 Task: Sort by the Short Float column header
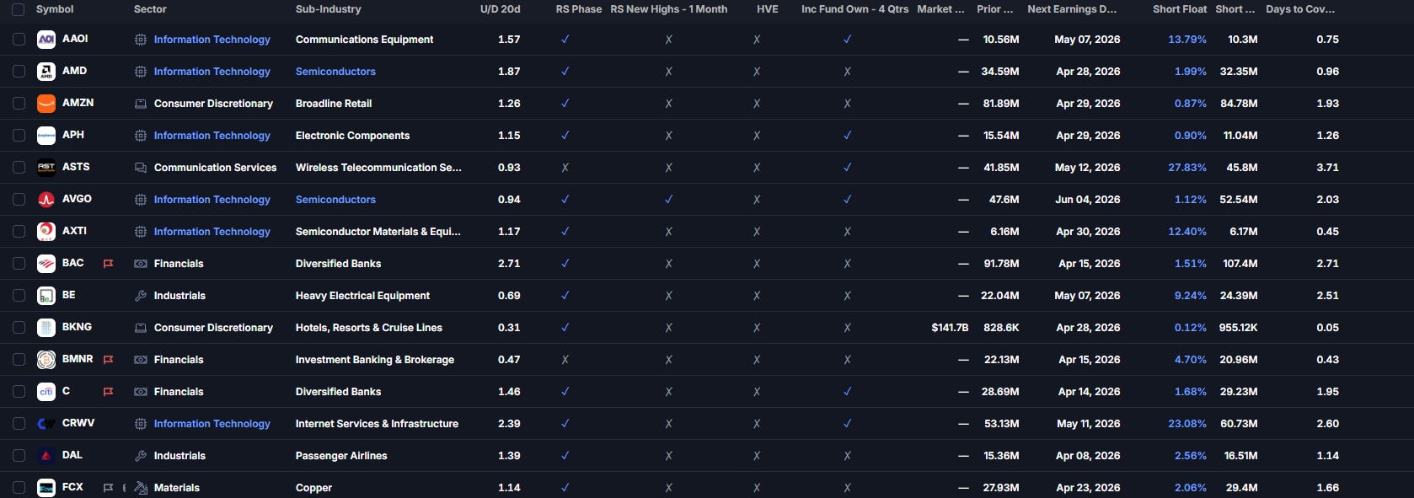click(x=1180, y=9)
